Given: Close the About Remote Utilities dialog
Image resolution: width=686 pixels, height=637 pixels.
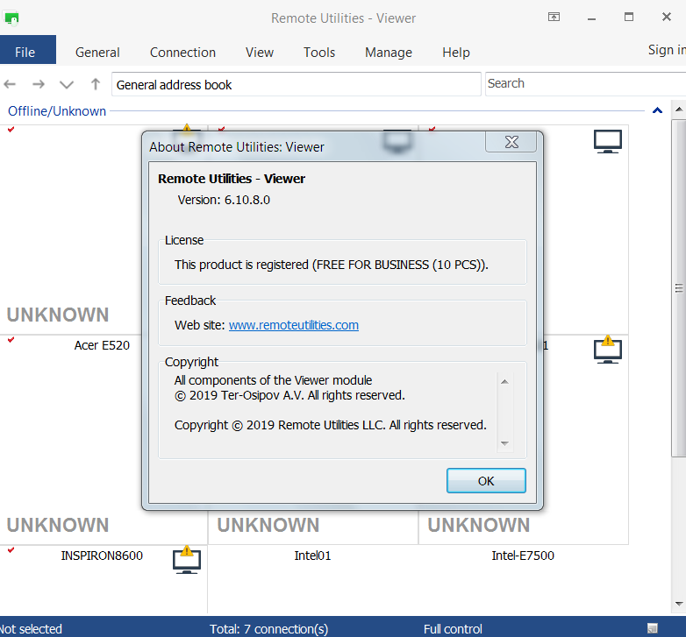Looking at the screenshot, I should click(504, 143).
